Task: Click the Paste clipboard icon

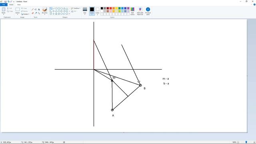Action: (4, 9)
